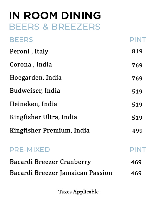Click the BEERS section header
The width and height of the screenshot is (157, 201).
click(21, 40)
